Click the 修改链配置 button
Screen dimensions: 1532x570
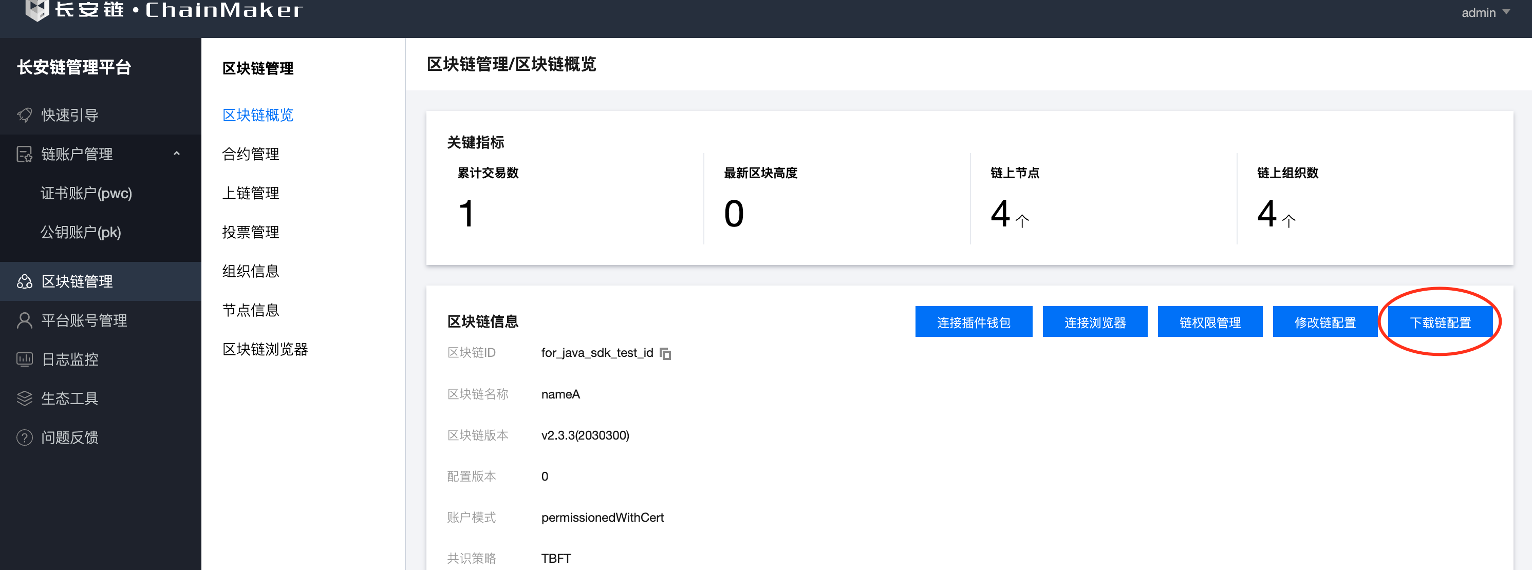[1324, 322]
